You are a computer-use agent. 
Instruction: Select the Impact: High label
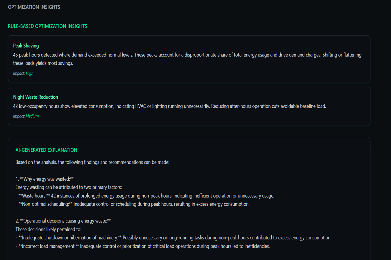tap(23, 73)
